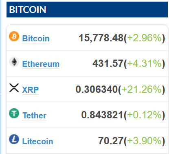Open the Ethereum link
The width and height of the screenshot is (169, 154).
(x=41, y=64)
